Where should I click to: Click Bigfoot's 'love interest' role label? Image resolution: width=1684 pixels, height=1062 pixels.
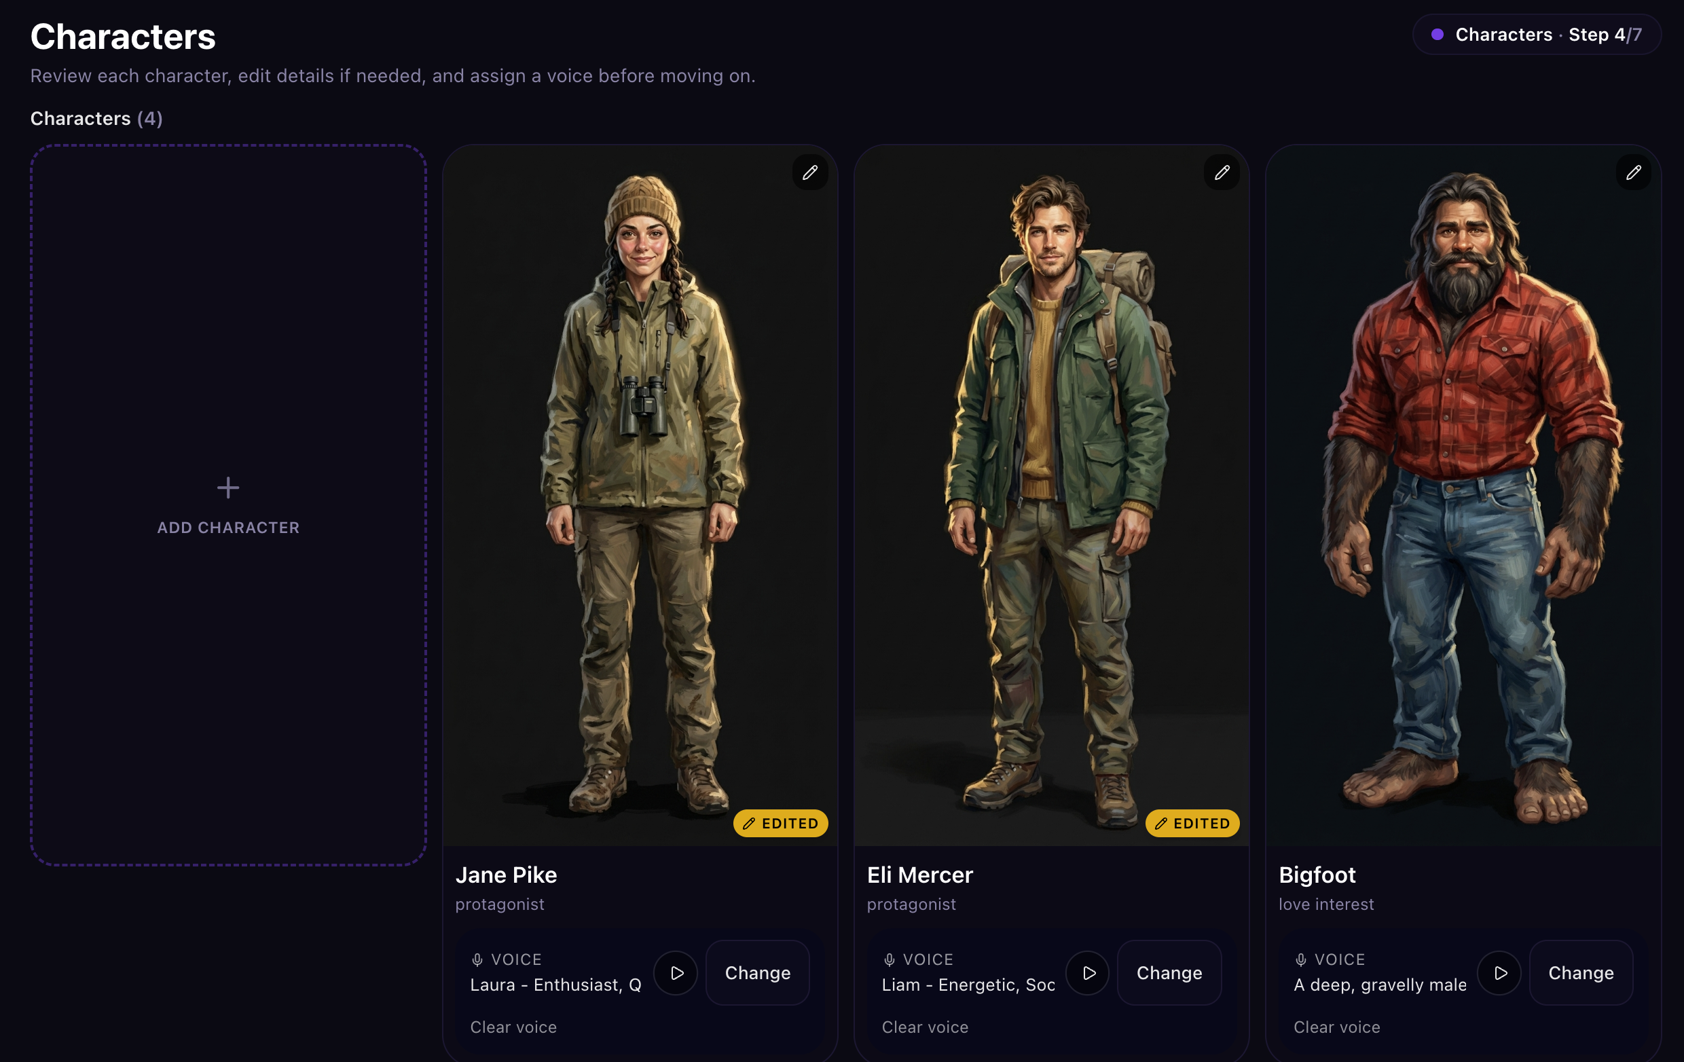(1326, 904)
